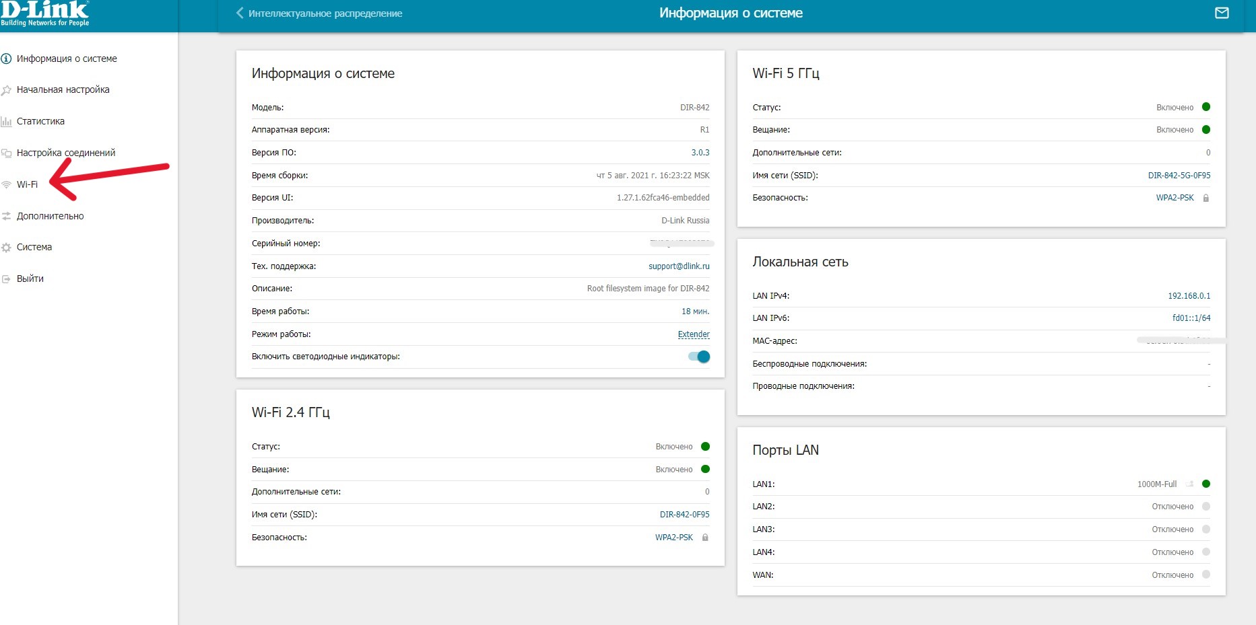
Task: Click the grey indicator for LAN2 port
Action: click(x=1206, y=507)
